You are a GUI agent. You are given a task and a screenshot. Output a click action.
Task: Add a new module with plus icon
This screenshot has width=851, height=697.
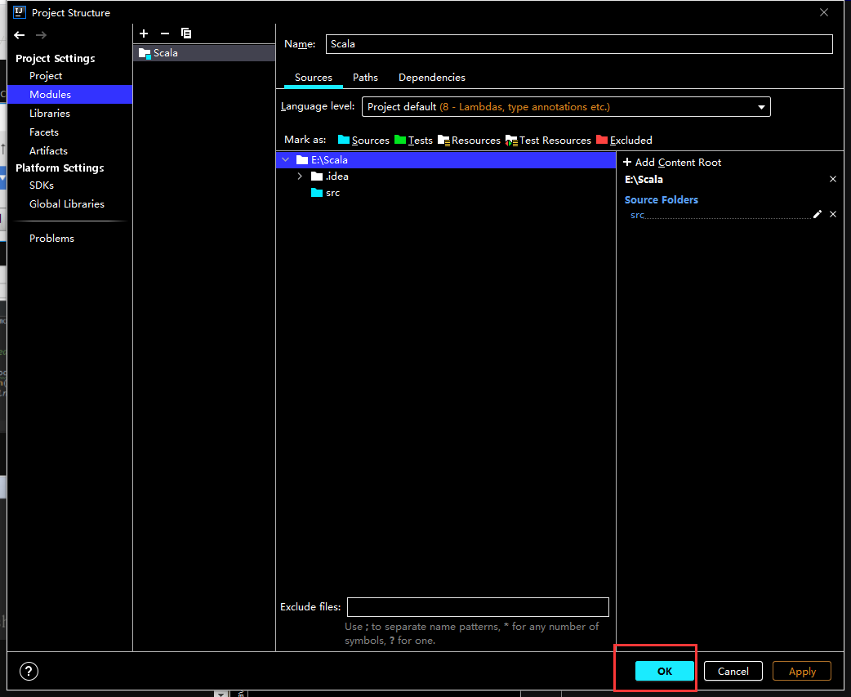(144, 34)
